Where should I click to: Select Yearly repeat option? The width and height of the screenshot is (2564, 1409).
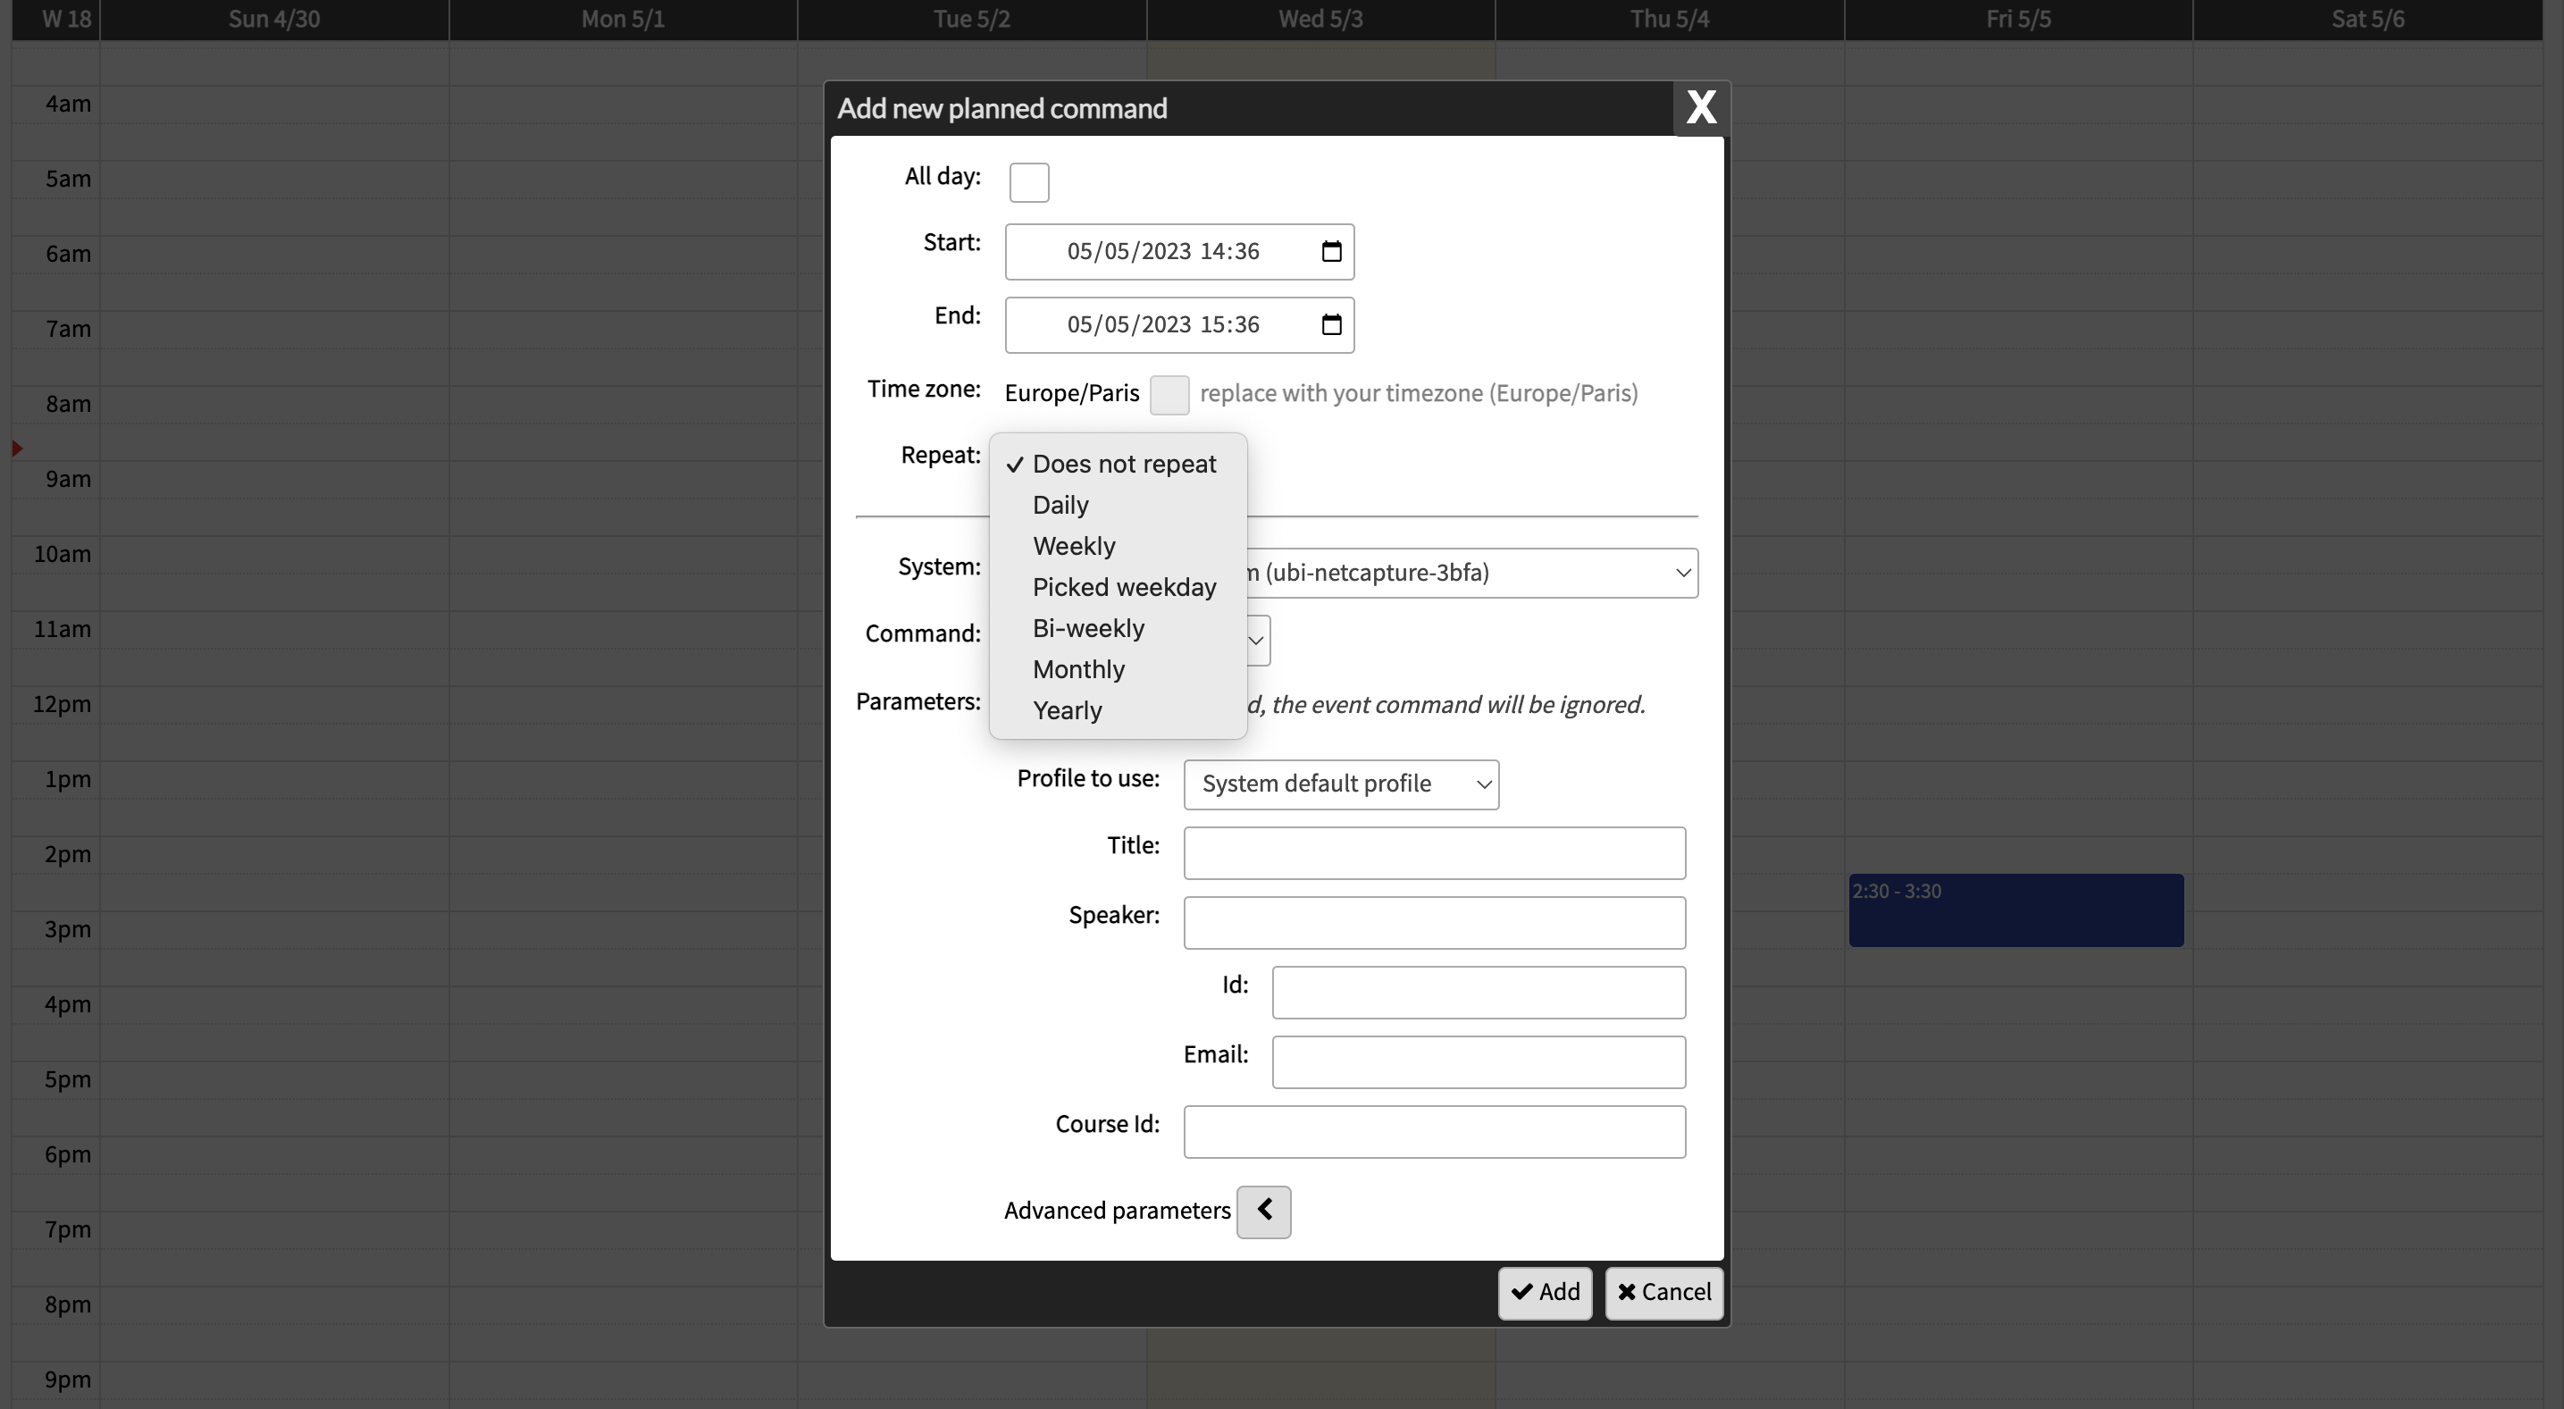point(1118,710)
